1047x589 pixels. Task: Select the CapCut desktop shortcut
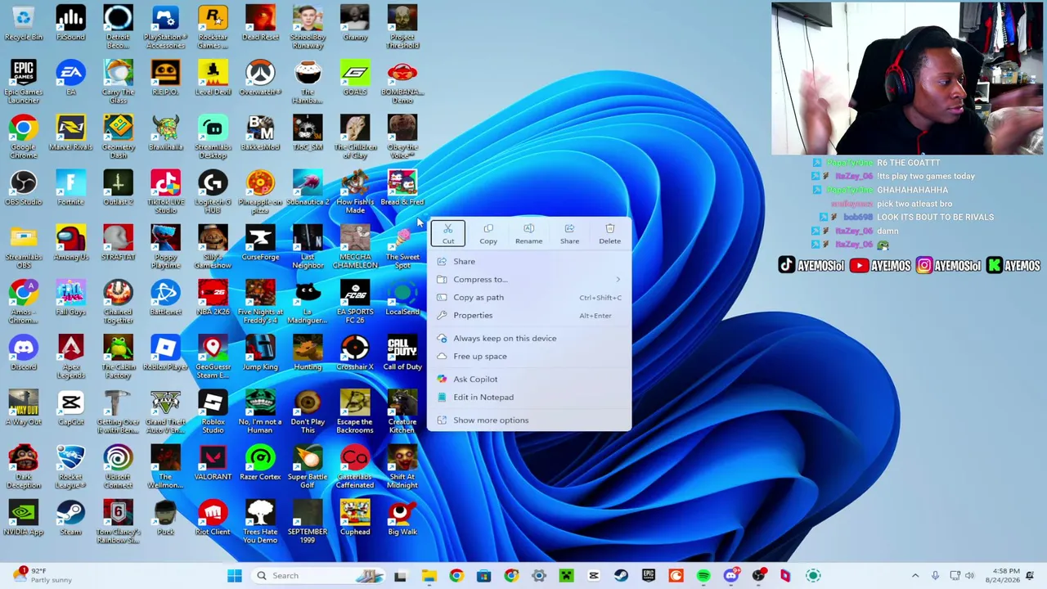coord(70,407)
